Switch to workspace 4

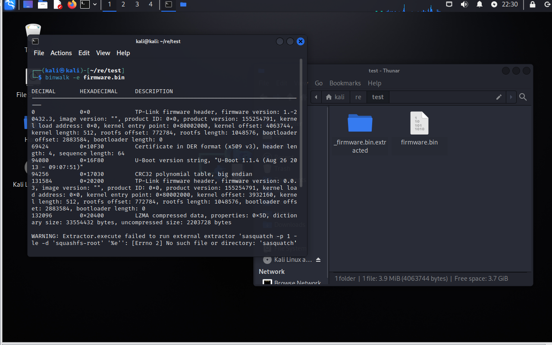point(151,5)
